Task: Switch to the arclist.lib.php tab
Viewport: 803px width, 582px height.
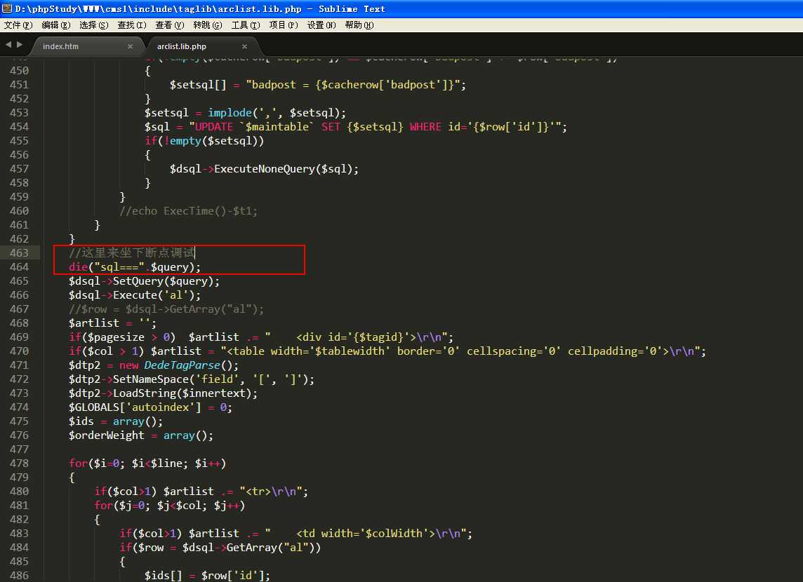Action: point(181,46)
